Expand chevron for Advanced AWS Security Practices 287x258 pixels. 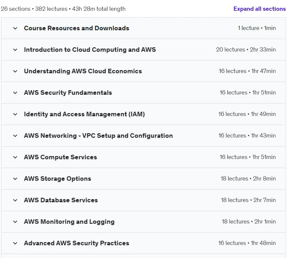[15, 243]
